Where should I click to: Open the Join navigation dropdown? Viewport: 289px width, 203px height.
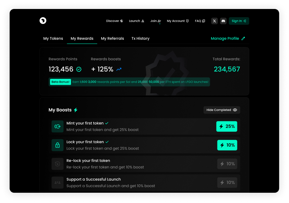pyautogui.click(x=156, y=21)
